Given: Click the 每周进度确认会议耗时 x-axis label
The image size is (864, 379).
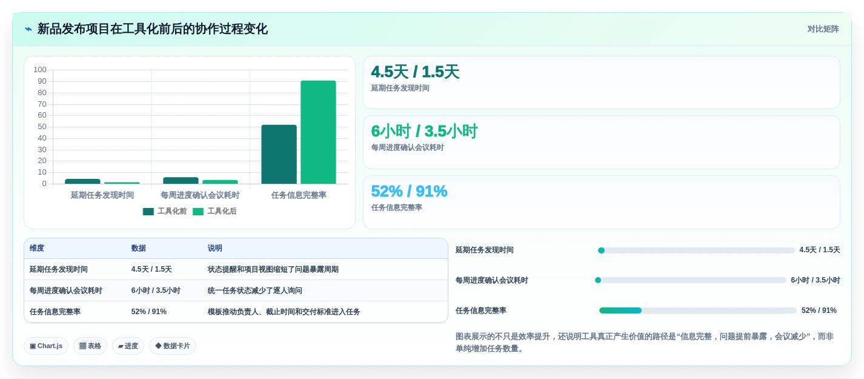Looking at the screenshot, I should (200, 195).
